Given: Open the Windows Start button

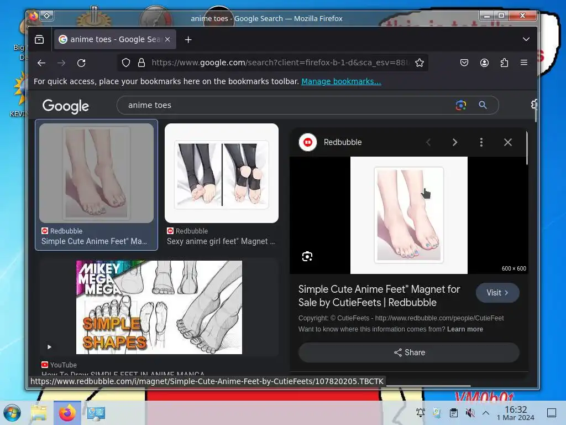Looking at the screenshot, I should [12, 413].
